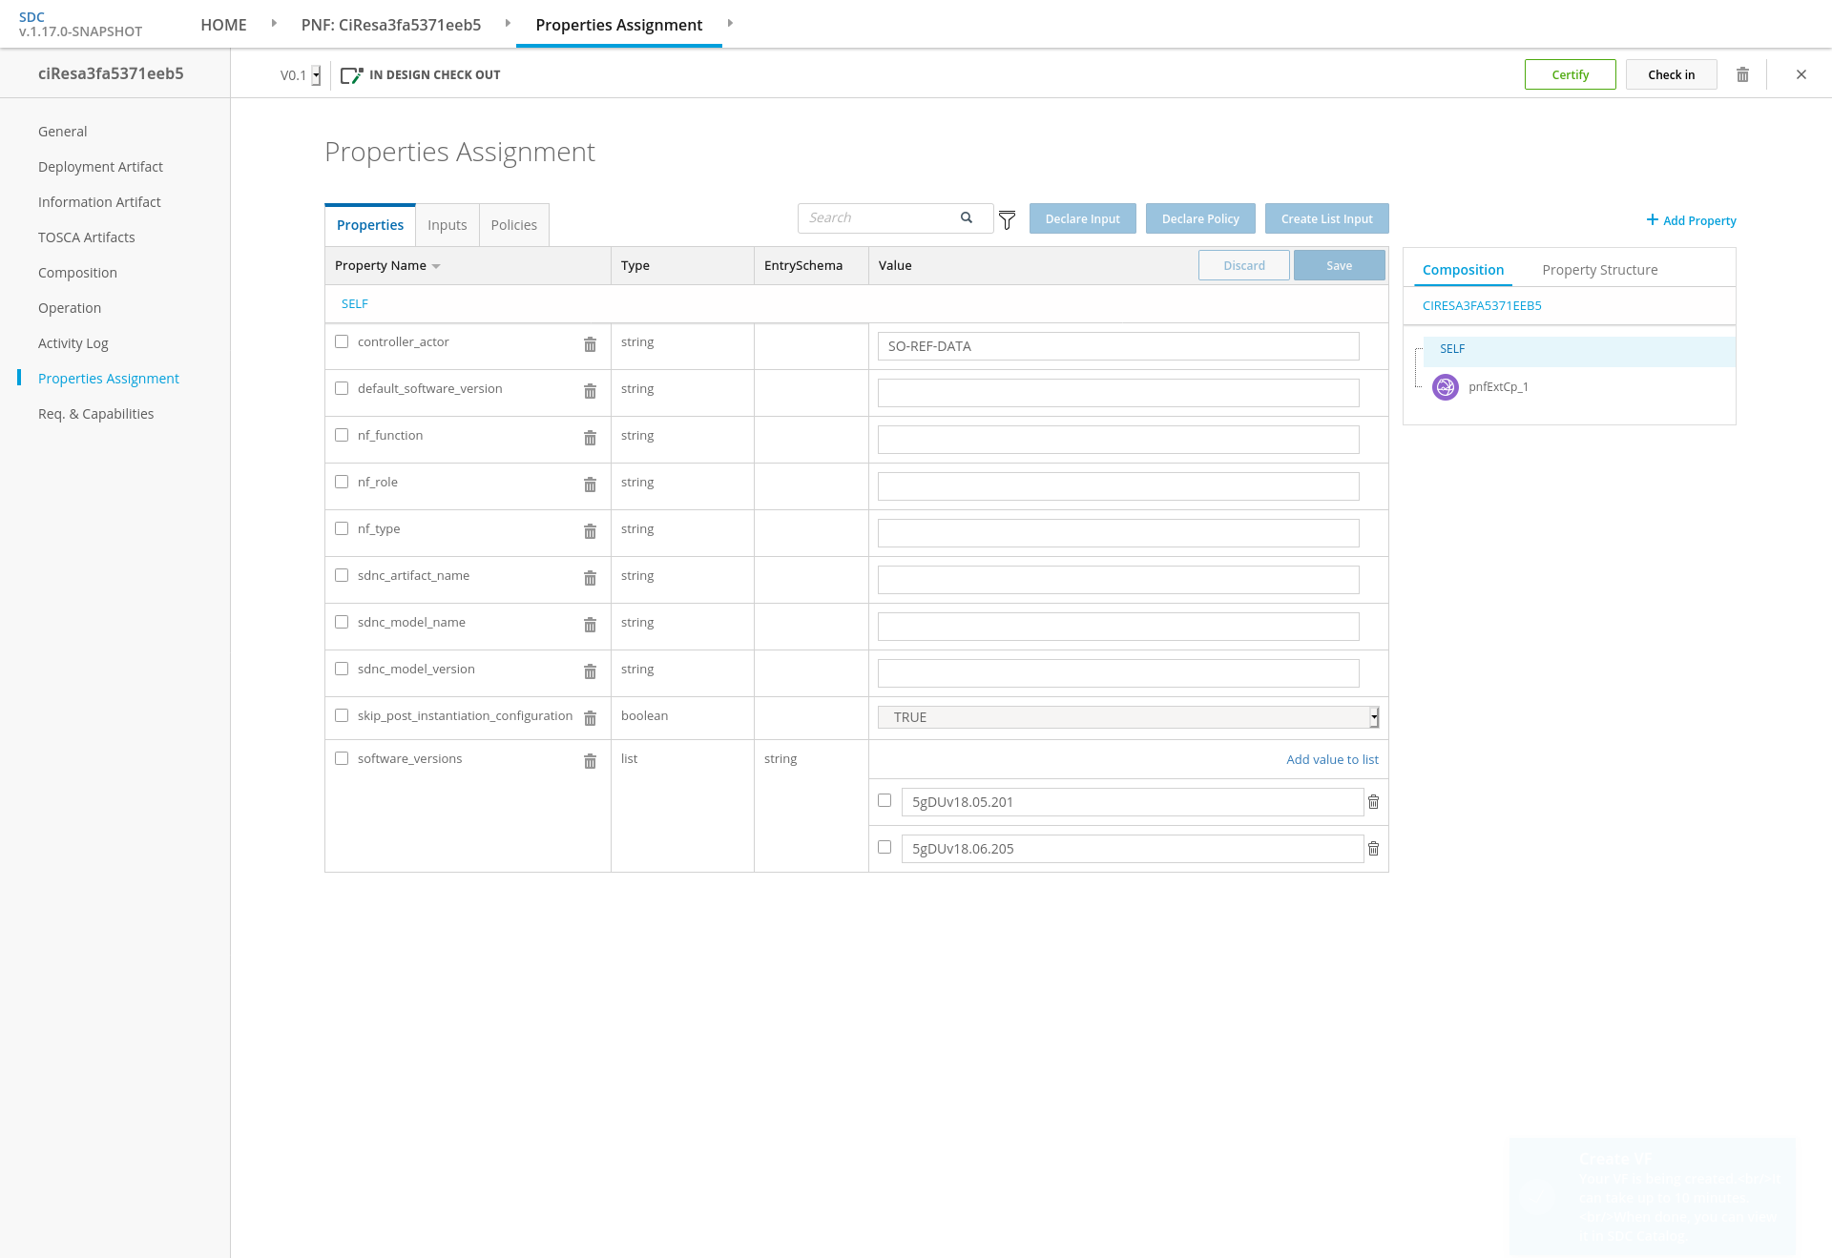Delete the nf_function property
The height and width of the screenshot is (1258, 1832).
590,438
